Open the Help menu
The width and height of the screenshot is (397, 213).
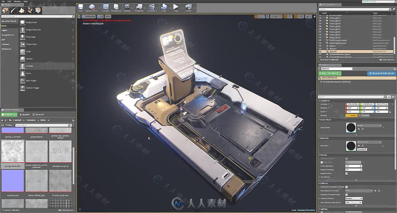coord(25,1)
